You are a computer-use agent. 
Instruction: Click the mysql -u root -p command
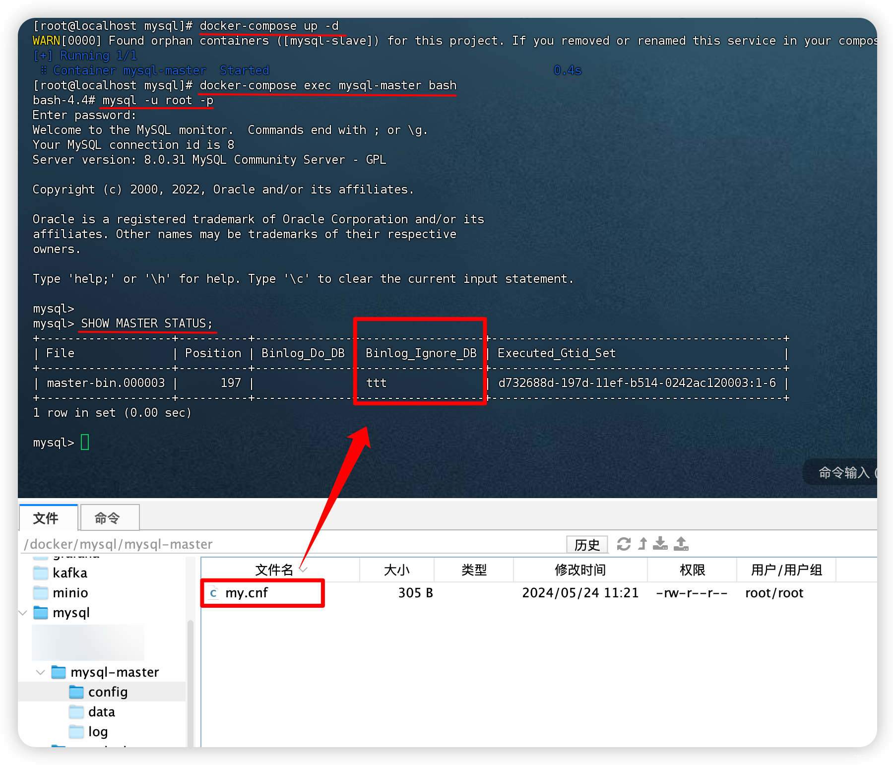point(158,100)
